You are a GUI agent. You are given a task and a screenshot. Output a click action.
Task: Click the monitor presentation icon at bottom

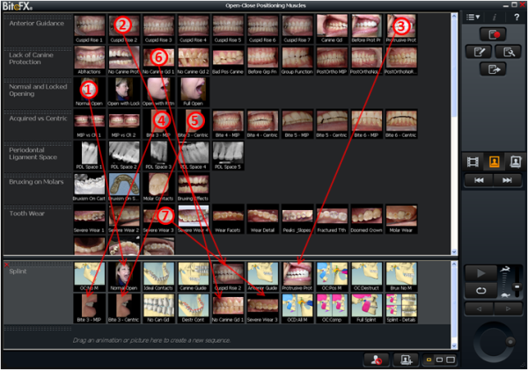pyautogui.click(x=406, y=359)
